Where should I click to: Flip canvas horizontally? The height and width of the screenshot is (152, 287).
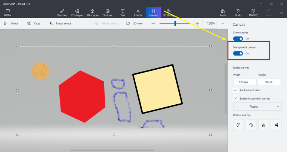[263, 125]
